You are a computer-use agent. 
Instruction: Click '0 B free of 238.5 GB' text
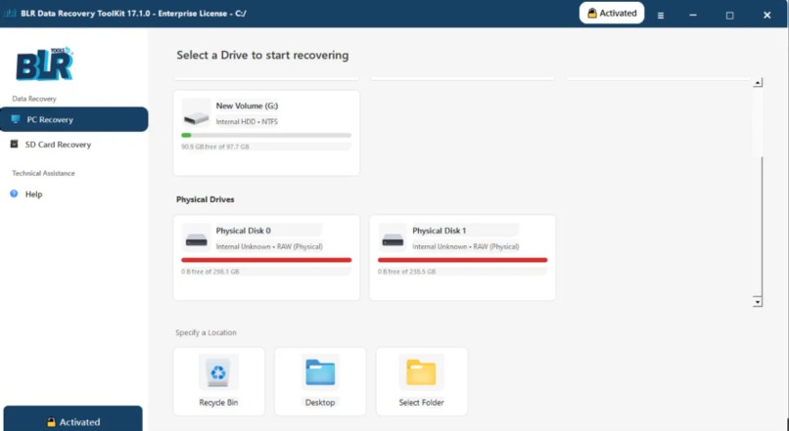[406, 272]
